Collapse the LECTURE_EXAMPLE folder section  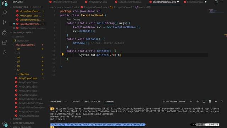23,32
